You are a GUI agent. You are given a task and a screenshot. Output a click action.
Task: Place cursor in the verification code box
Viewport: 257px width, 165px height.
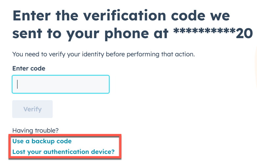(61, 84)
